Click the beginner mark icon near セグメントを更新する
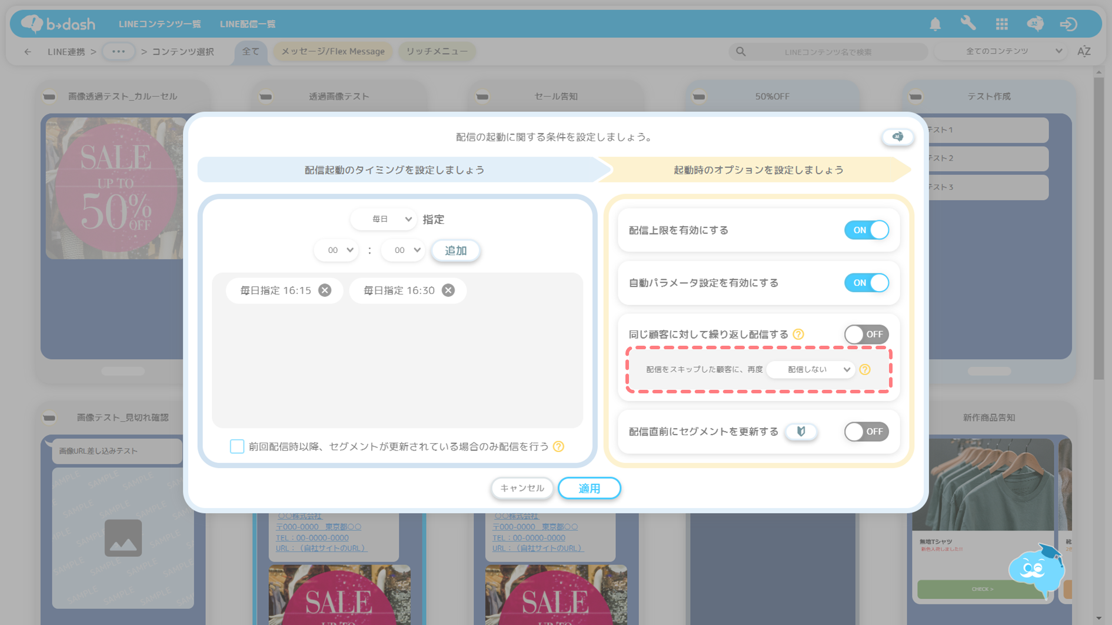1112x625 pixels. [x=801, y=432]
